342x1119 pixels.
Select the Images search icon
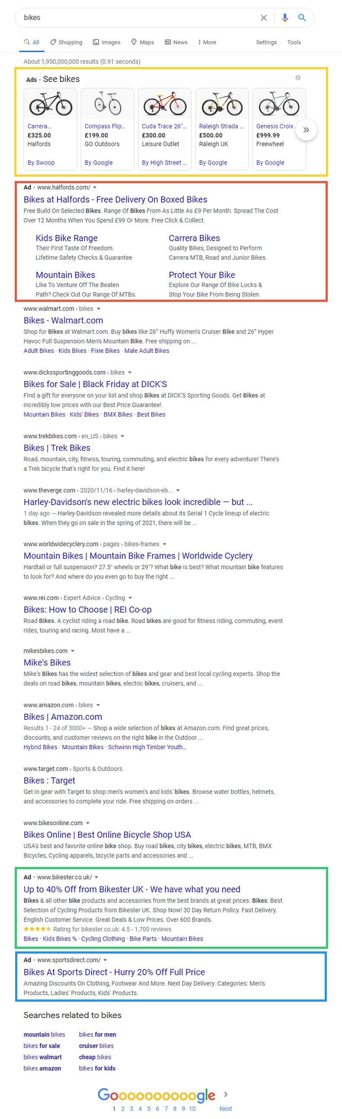coord(96,42)
